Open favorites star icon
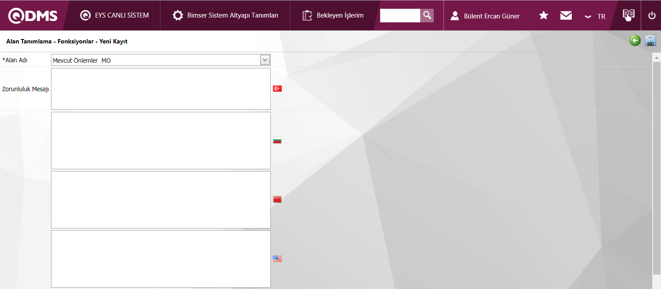This screenshot has width=661, height=289. coord(544,16)
